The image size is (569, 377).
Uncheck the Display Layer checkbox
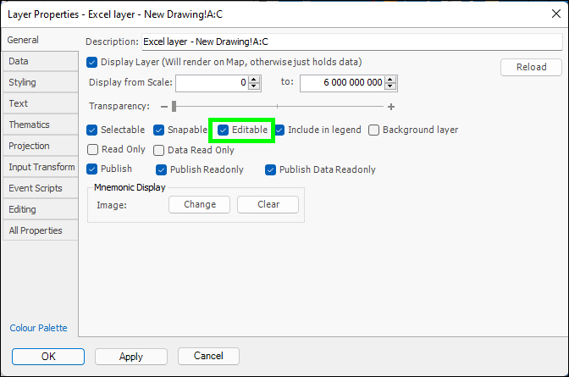[x=92, y=62]
